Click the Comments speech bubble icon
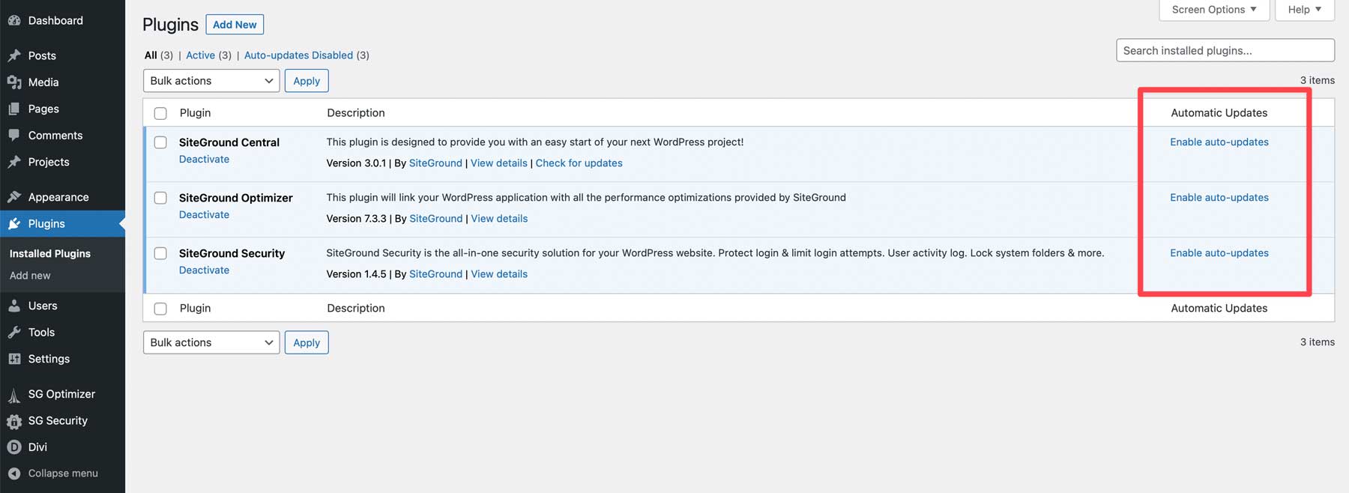 (13, 136)
